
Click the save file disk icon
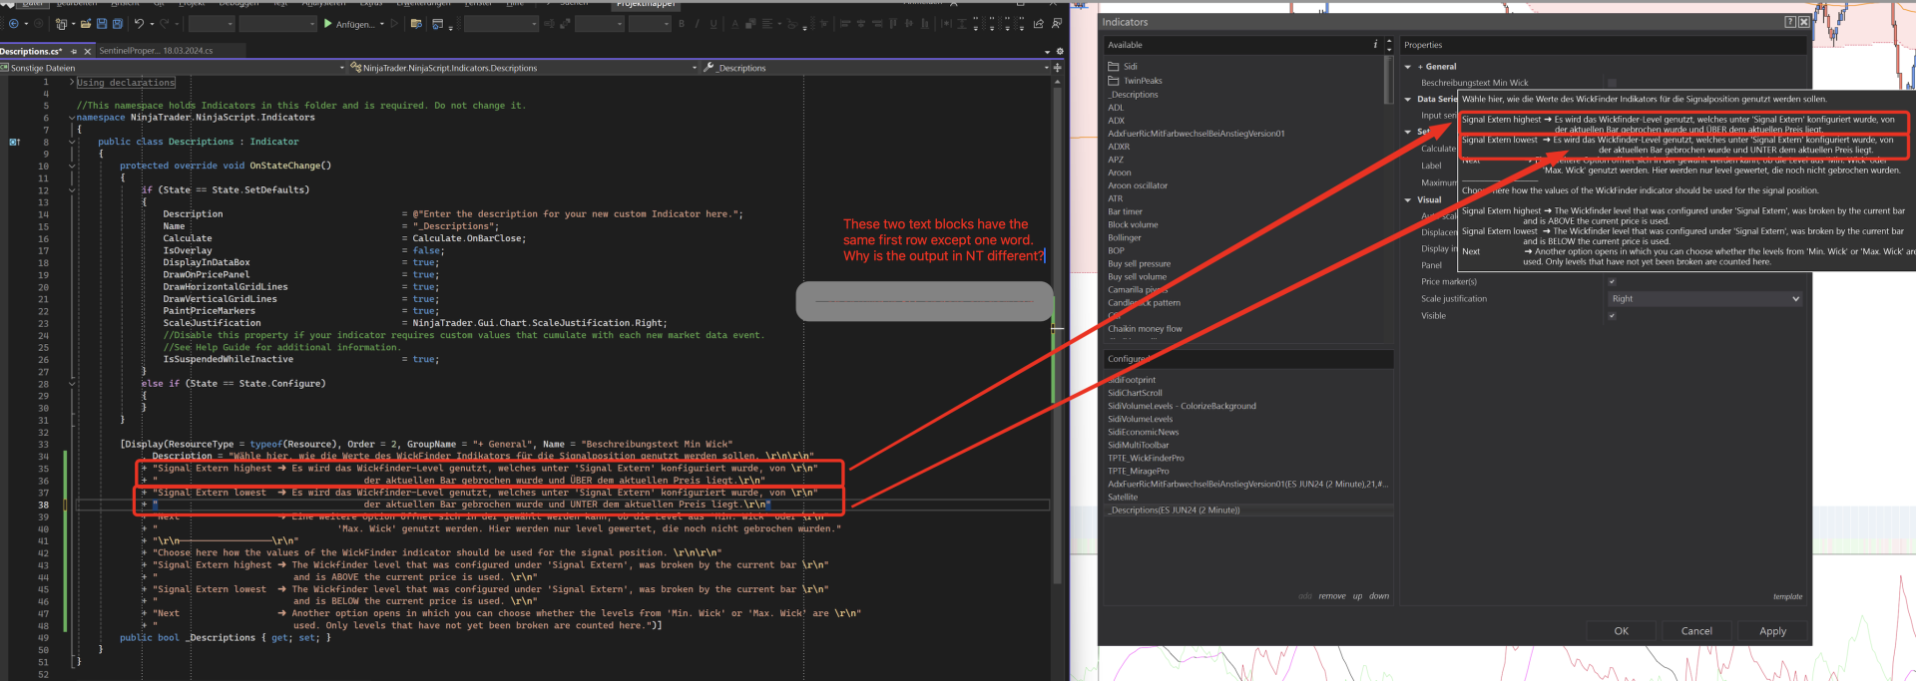(x=102, y=24)
